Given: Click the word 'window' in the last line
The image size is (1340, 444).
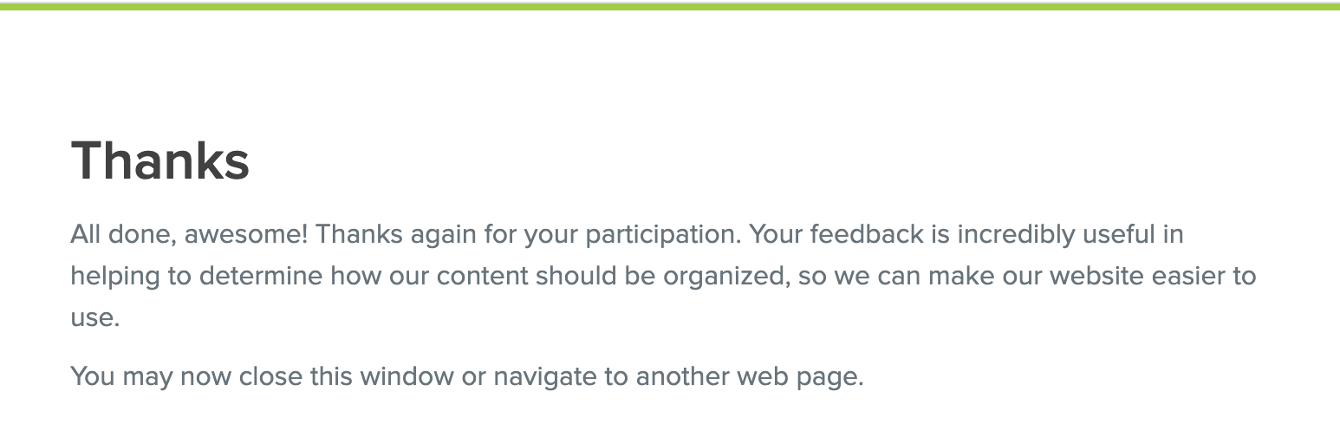Looking at the screenshot, I should pos(407,377).
